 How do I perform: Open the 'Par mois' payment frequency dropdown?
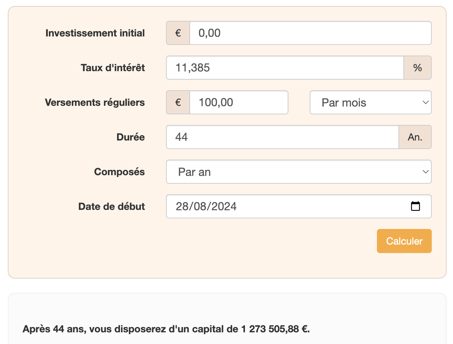pyautogui.click(x=370, y=102)
